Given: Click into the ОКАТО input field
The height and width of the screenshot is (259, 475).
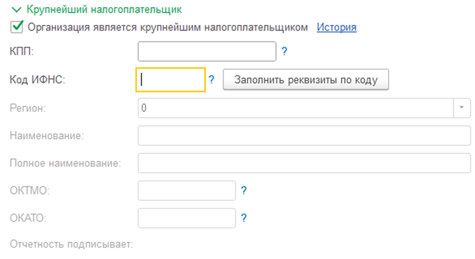Looking at the screenshot, I should coord(187,218).
